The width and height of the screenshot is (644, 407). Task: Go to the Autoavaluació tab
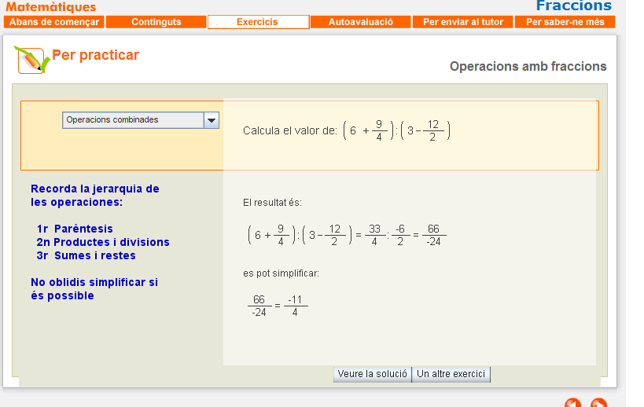pos(361,22)
